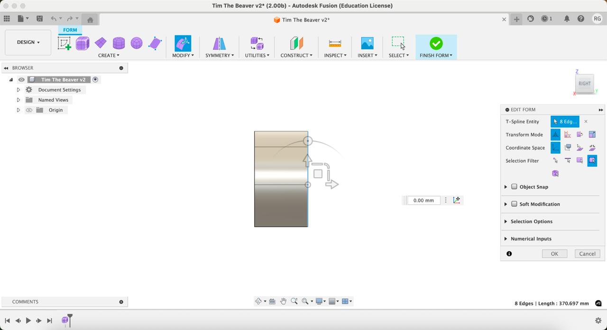Open the DESIGN workspace dropdown
The image size is (607, 330).
coord(28,42)
